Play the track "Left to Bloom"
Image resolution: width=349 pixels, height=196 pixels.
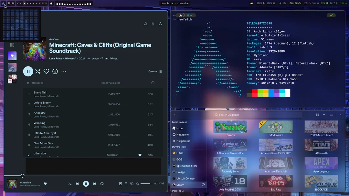[x=93, y=104]
